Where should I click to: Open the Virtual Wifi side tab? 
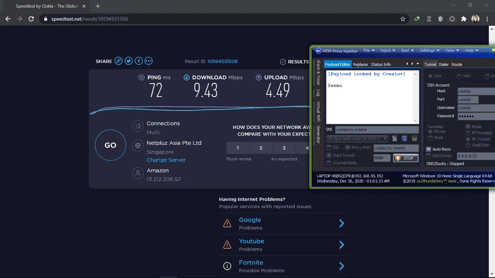(318, 111)
